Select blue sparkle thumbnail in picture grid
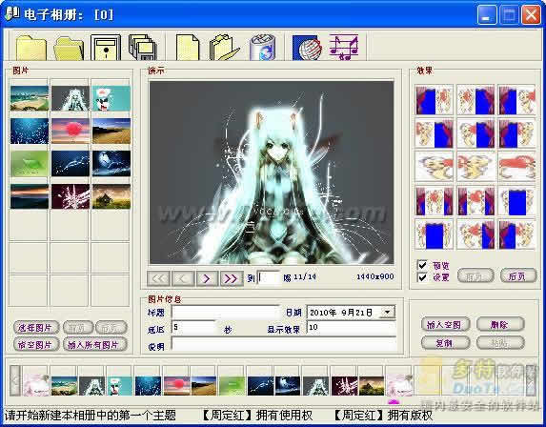The image size is (546, 427). point(30,131)
